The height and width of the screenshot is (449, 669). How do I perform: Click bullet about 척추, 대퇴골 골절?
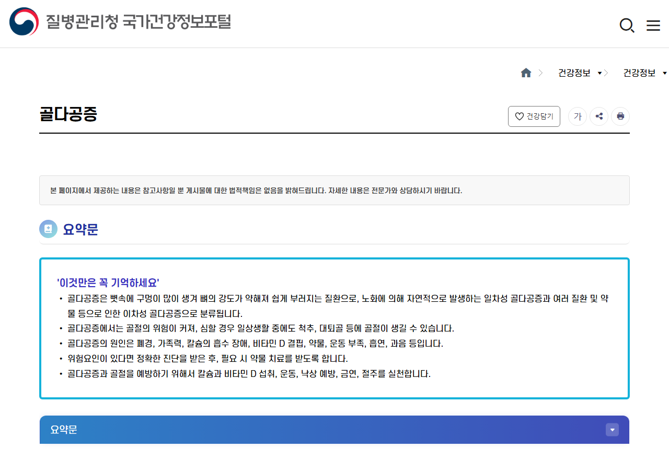[x=261, y=328]
